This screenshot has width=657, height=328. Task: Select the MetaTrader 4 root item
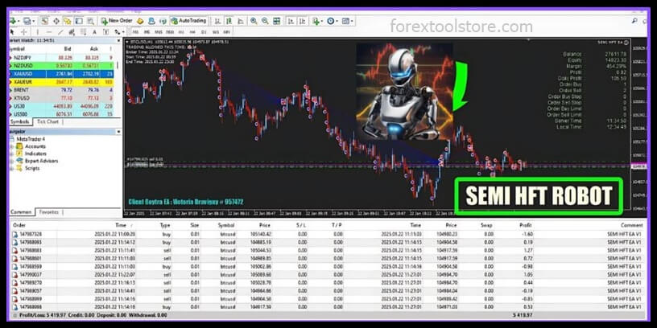click(x=30, y=139)
